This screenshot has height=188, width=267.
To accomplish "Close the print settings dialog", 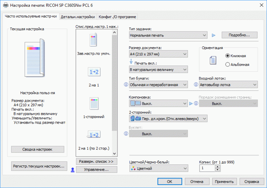I will click(x=262, y=5).
